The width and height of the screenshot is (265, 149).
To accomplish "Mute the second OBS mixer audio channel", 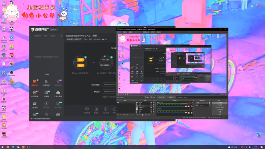I will 189,113.
